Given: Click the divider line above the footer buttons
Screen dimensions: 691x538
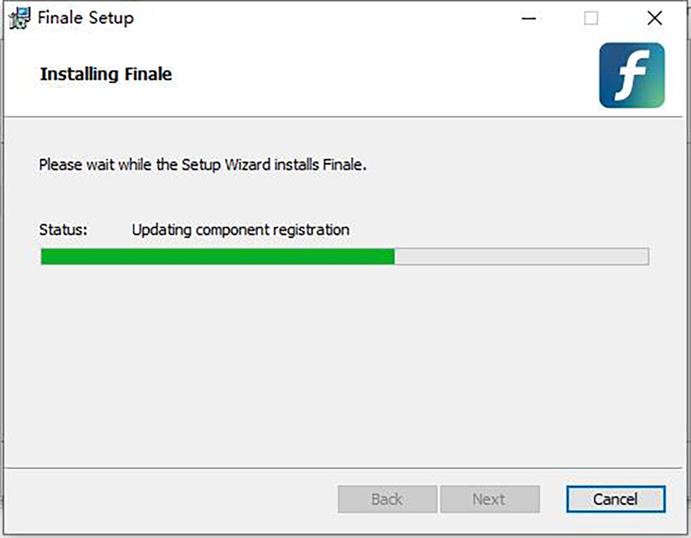Looking at the screenshot, I should coord(345,468).
